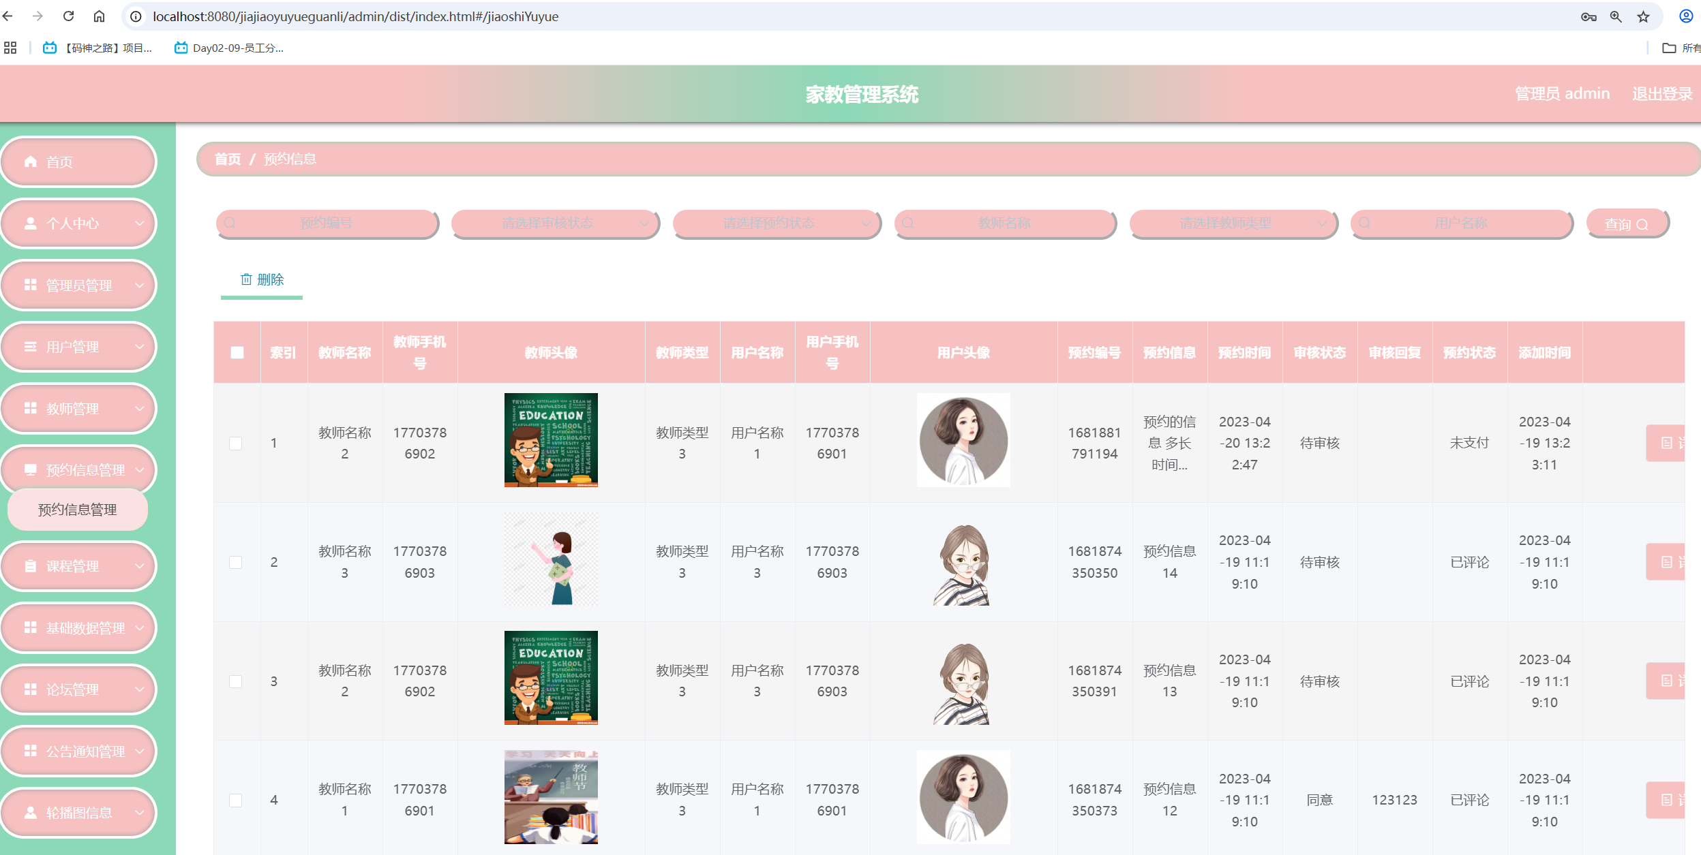Click the 首页 breadcrumb link
The width and height of the screenshot is (1701, 855).
tap(228, 159)
